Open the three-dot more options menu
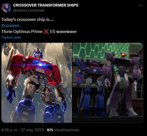The width and height of the screenshot is (147, 136). [x=141, y=5]
